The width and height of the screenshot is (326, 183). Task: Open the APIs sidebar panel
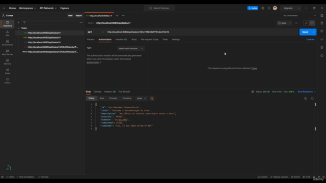point(7,33)
